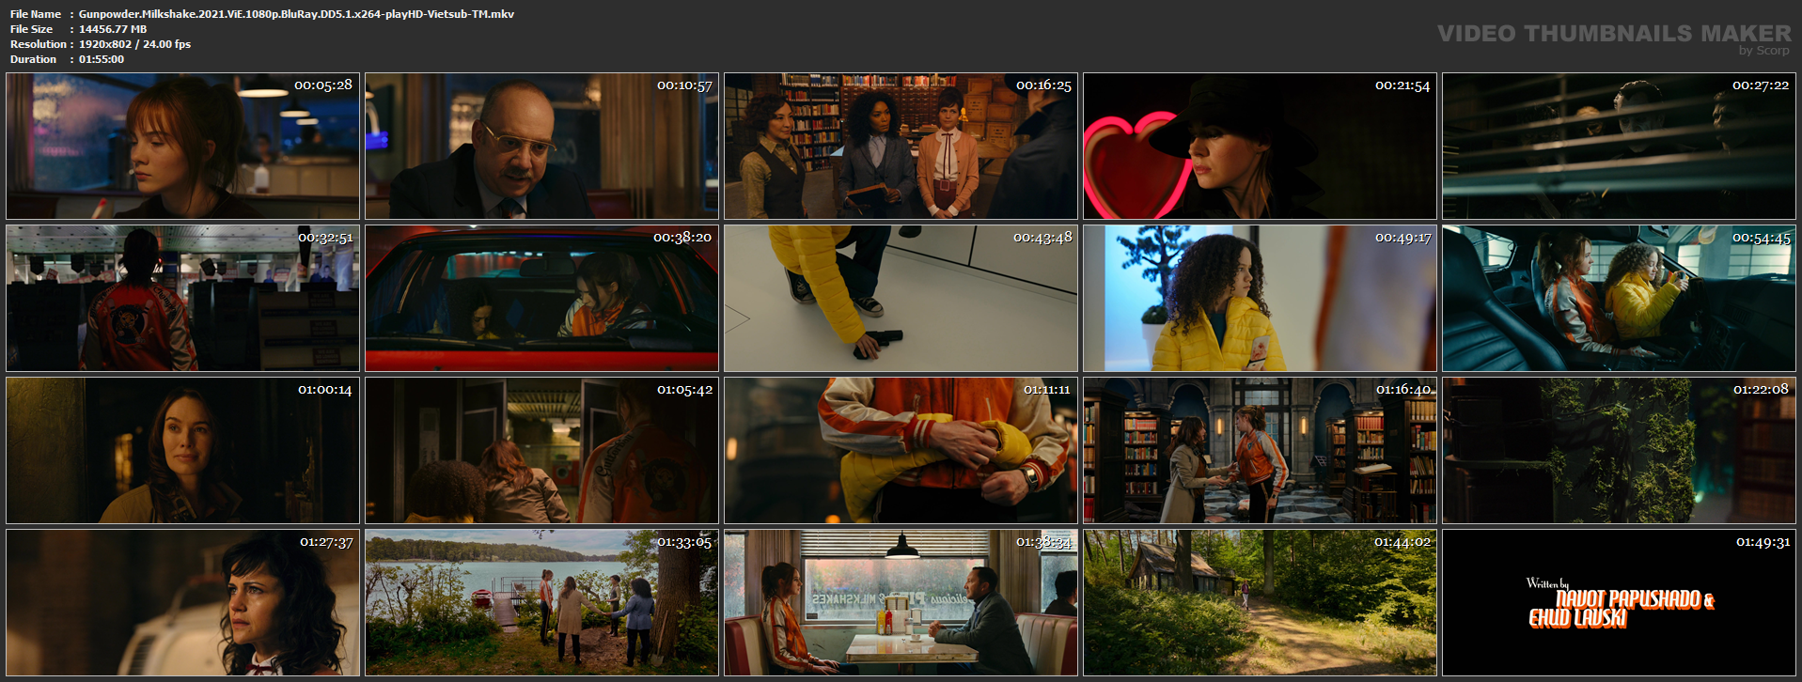Click the neon heart frame at 00:21:54
1802x682 pixels.
(x=1260, y=147)
